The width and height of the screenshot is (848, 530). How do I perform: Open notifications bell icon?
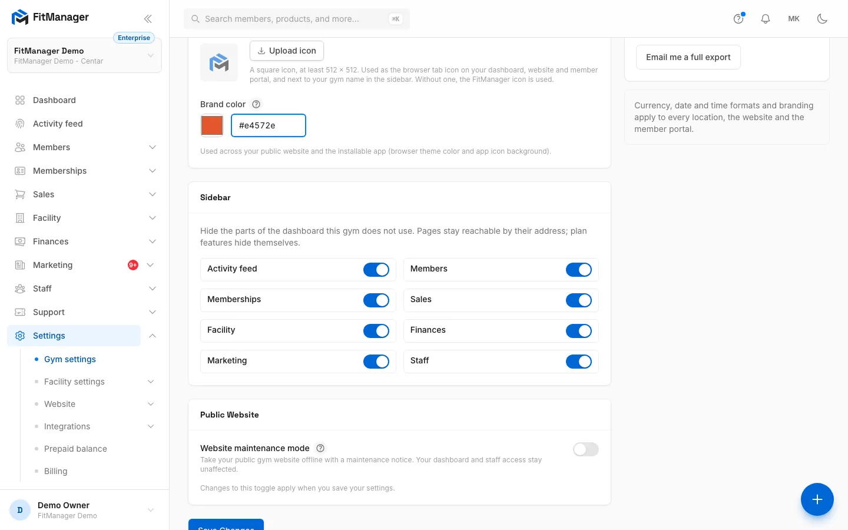pyautogui.click(x=766, y=19)
